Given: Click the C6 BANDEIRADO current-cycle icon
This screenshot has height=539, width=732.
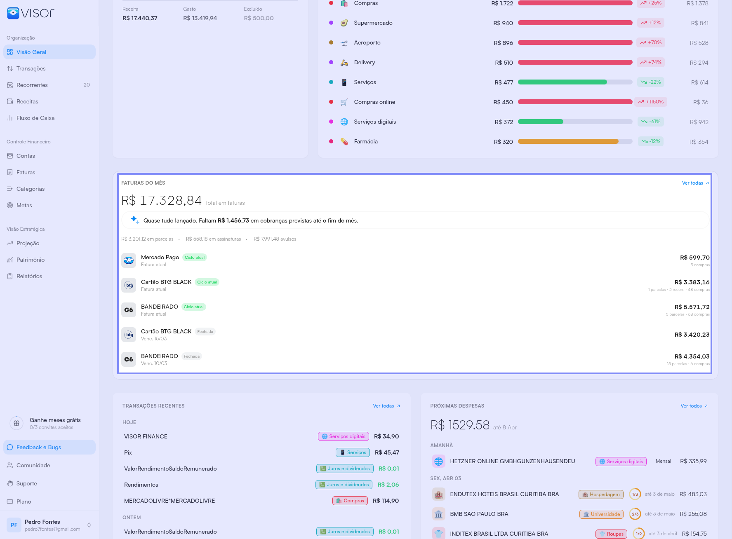Looking at the screenshot, I should click(x=129, y=310).
